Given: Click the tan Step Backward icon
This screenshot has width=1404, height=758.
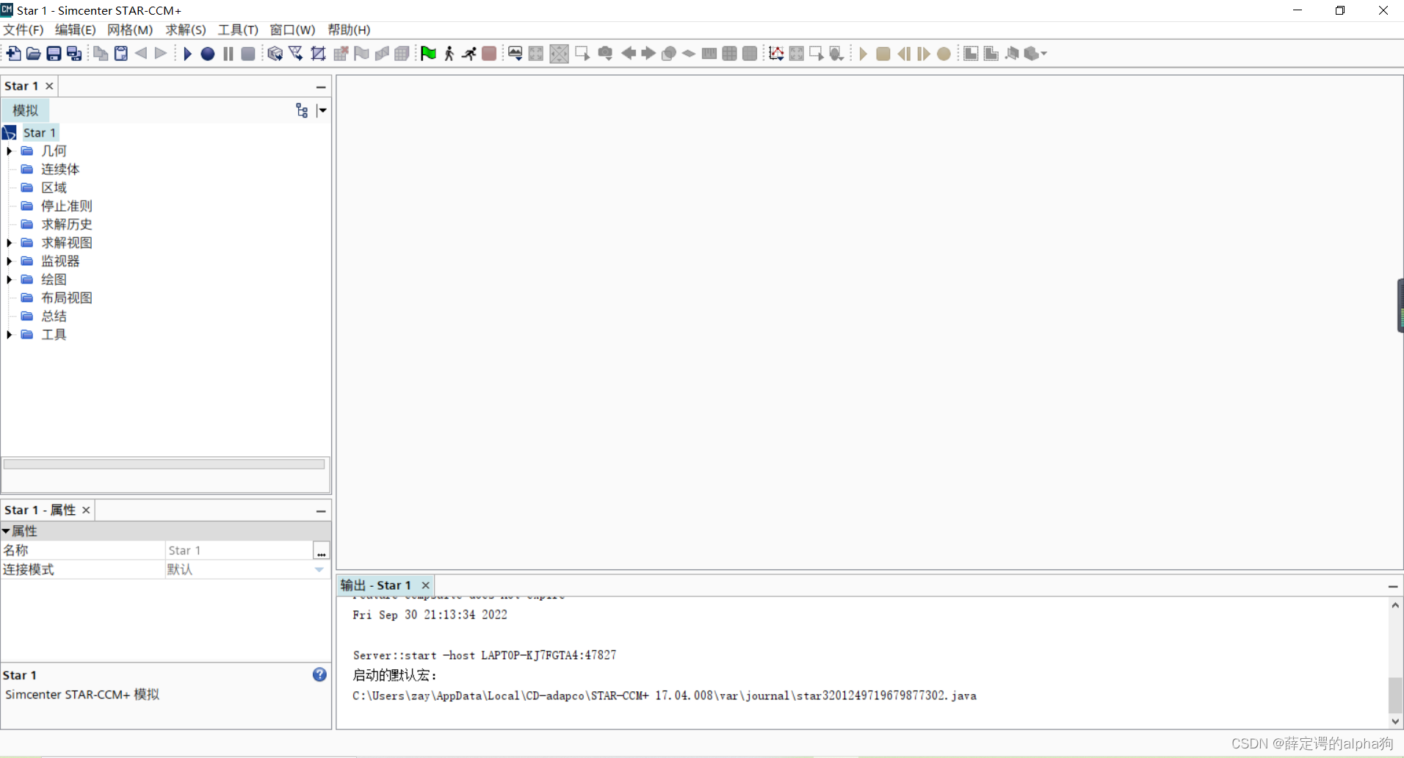Looking at the screenshot, I should [904, 54].
